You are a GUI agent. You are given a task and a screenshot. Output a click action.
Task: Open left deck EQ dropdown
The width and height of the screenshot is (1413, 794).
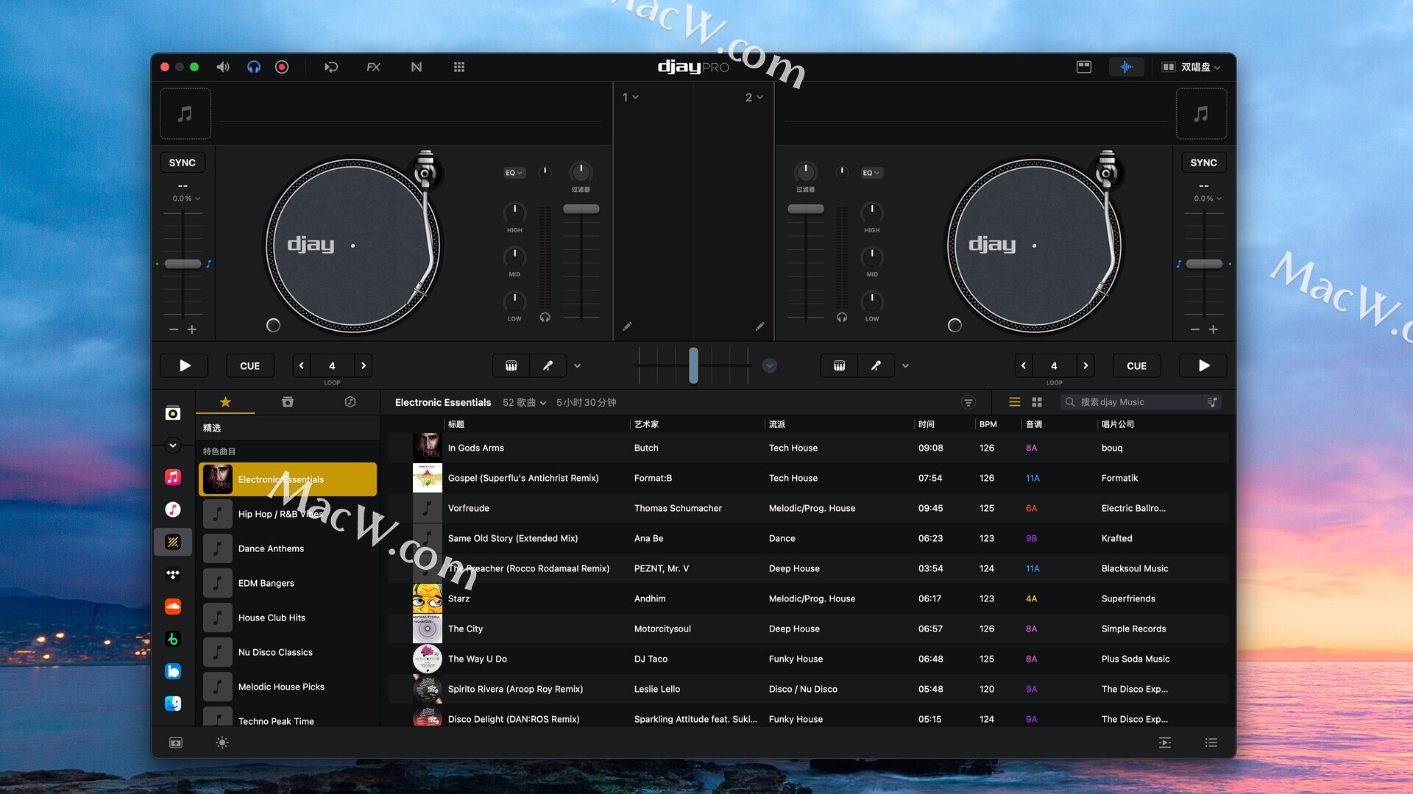pos(514,173)
